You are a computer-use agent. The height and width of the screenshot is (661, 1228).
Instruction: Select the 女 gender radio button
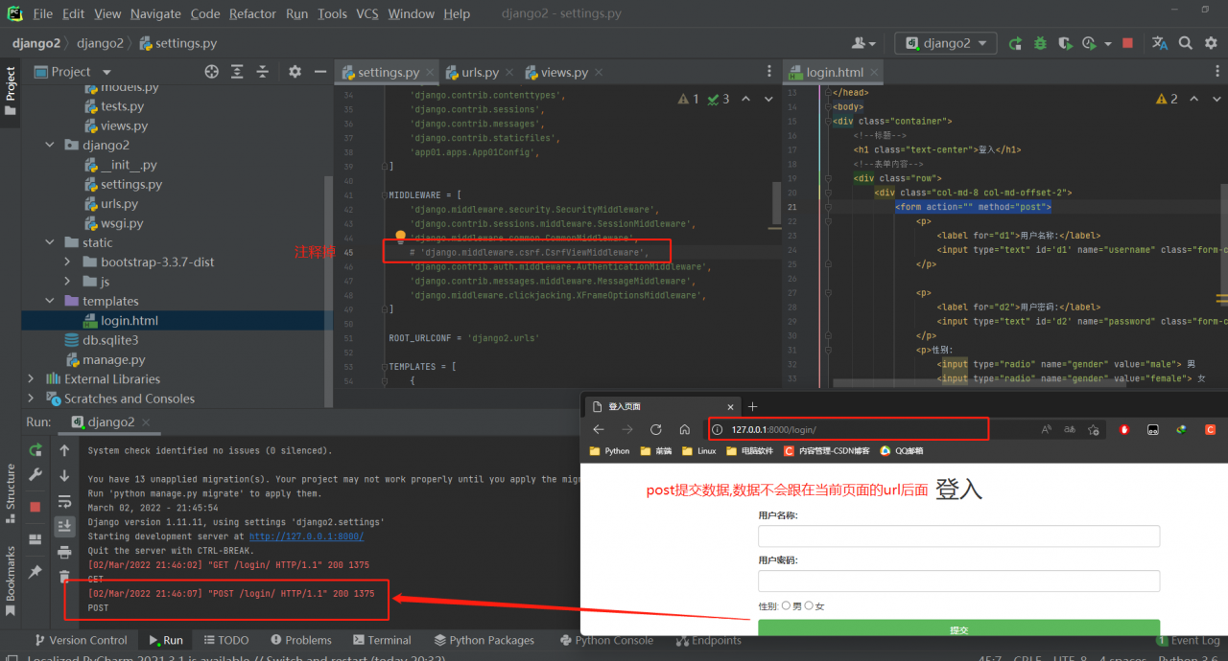pyautogui.click(x=809, y=605)
